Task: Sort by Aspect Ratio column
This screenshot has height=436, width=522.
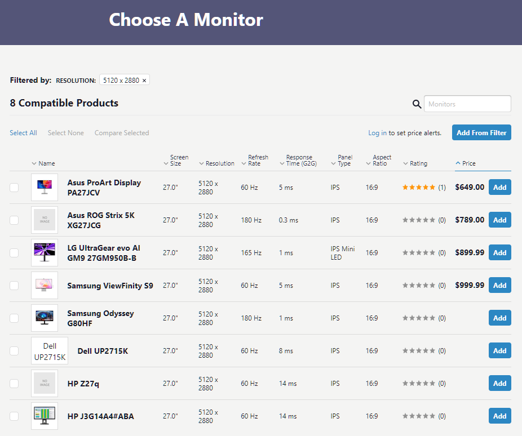Action: point(378,161)
